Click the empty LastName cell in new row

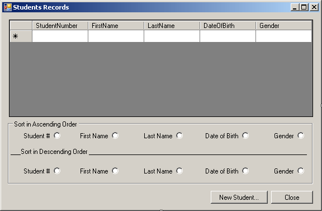coord(172,36)
